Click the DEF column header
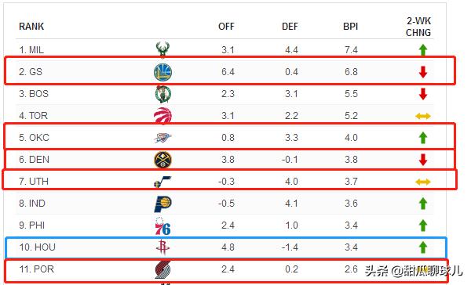471x285 pixels. click(290, 27)
